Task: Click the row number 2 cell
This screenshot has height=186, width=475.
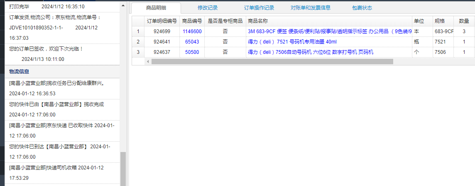Action: click(x=138, y=42)
